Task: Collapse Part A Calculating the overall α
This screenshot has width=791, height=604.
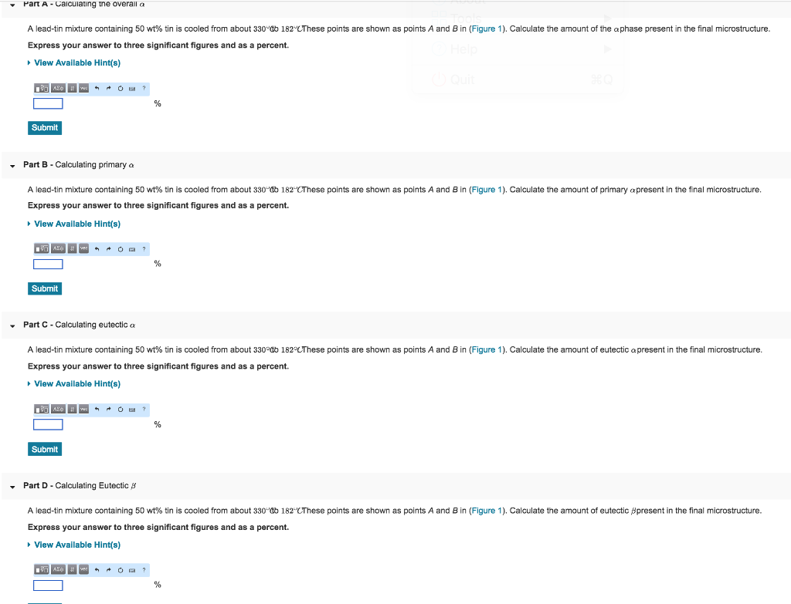Action: coord(12,4)
